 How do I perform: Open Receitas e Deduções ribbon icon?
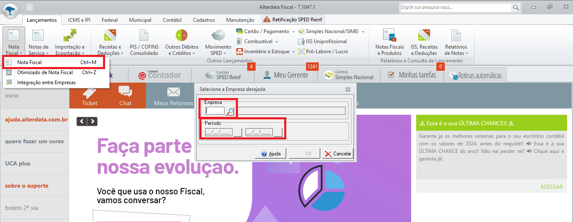click(x=110, y=42)
